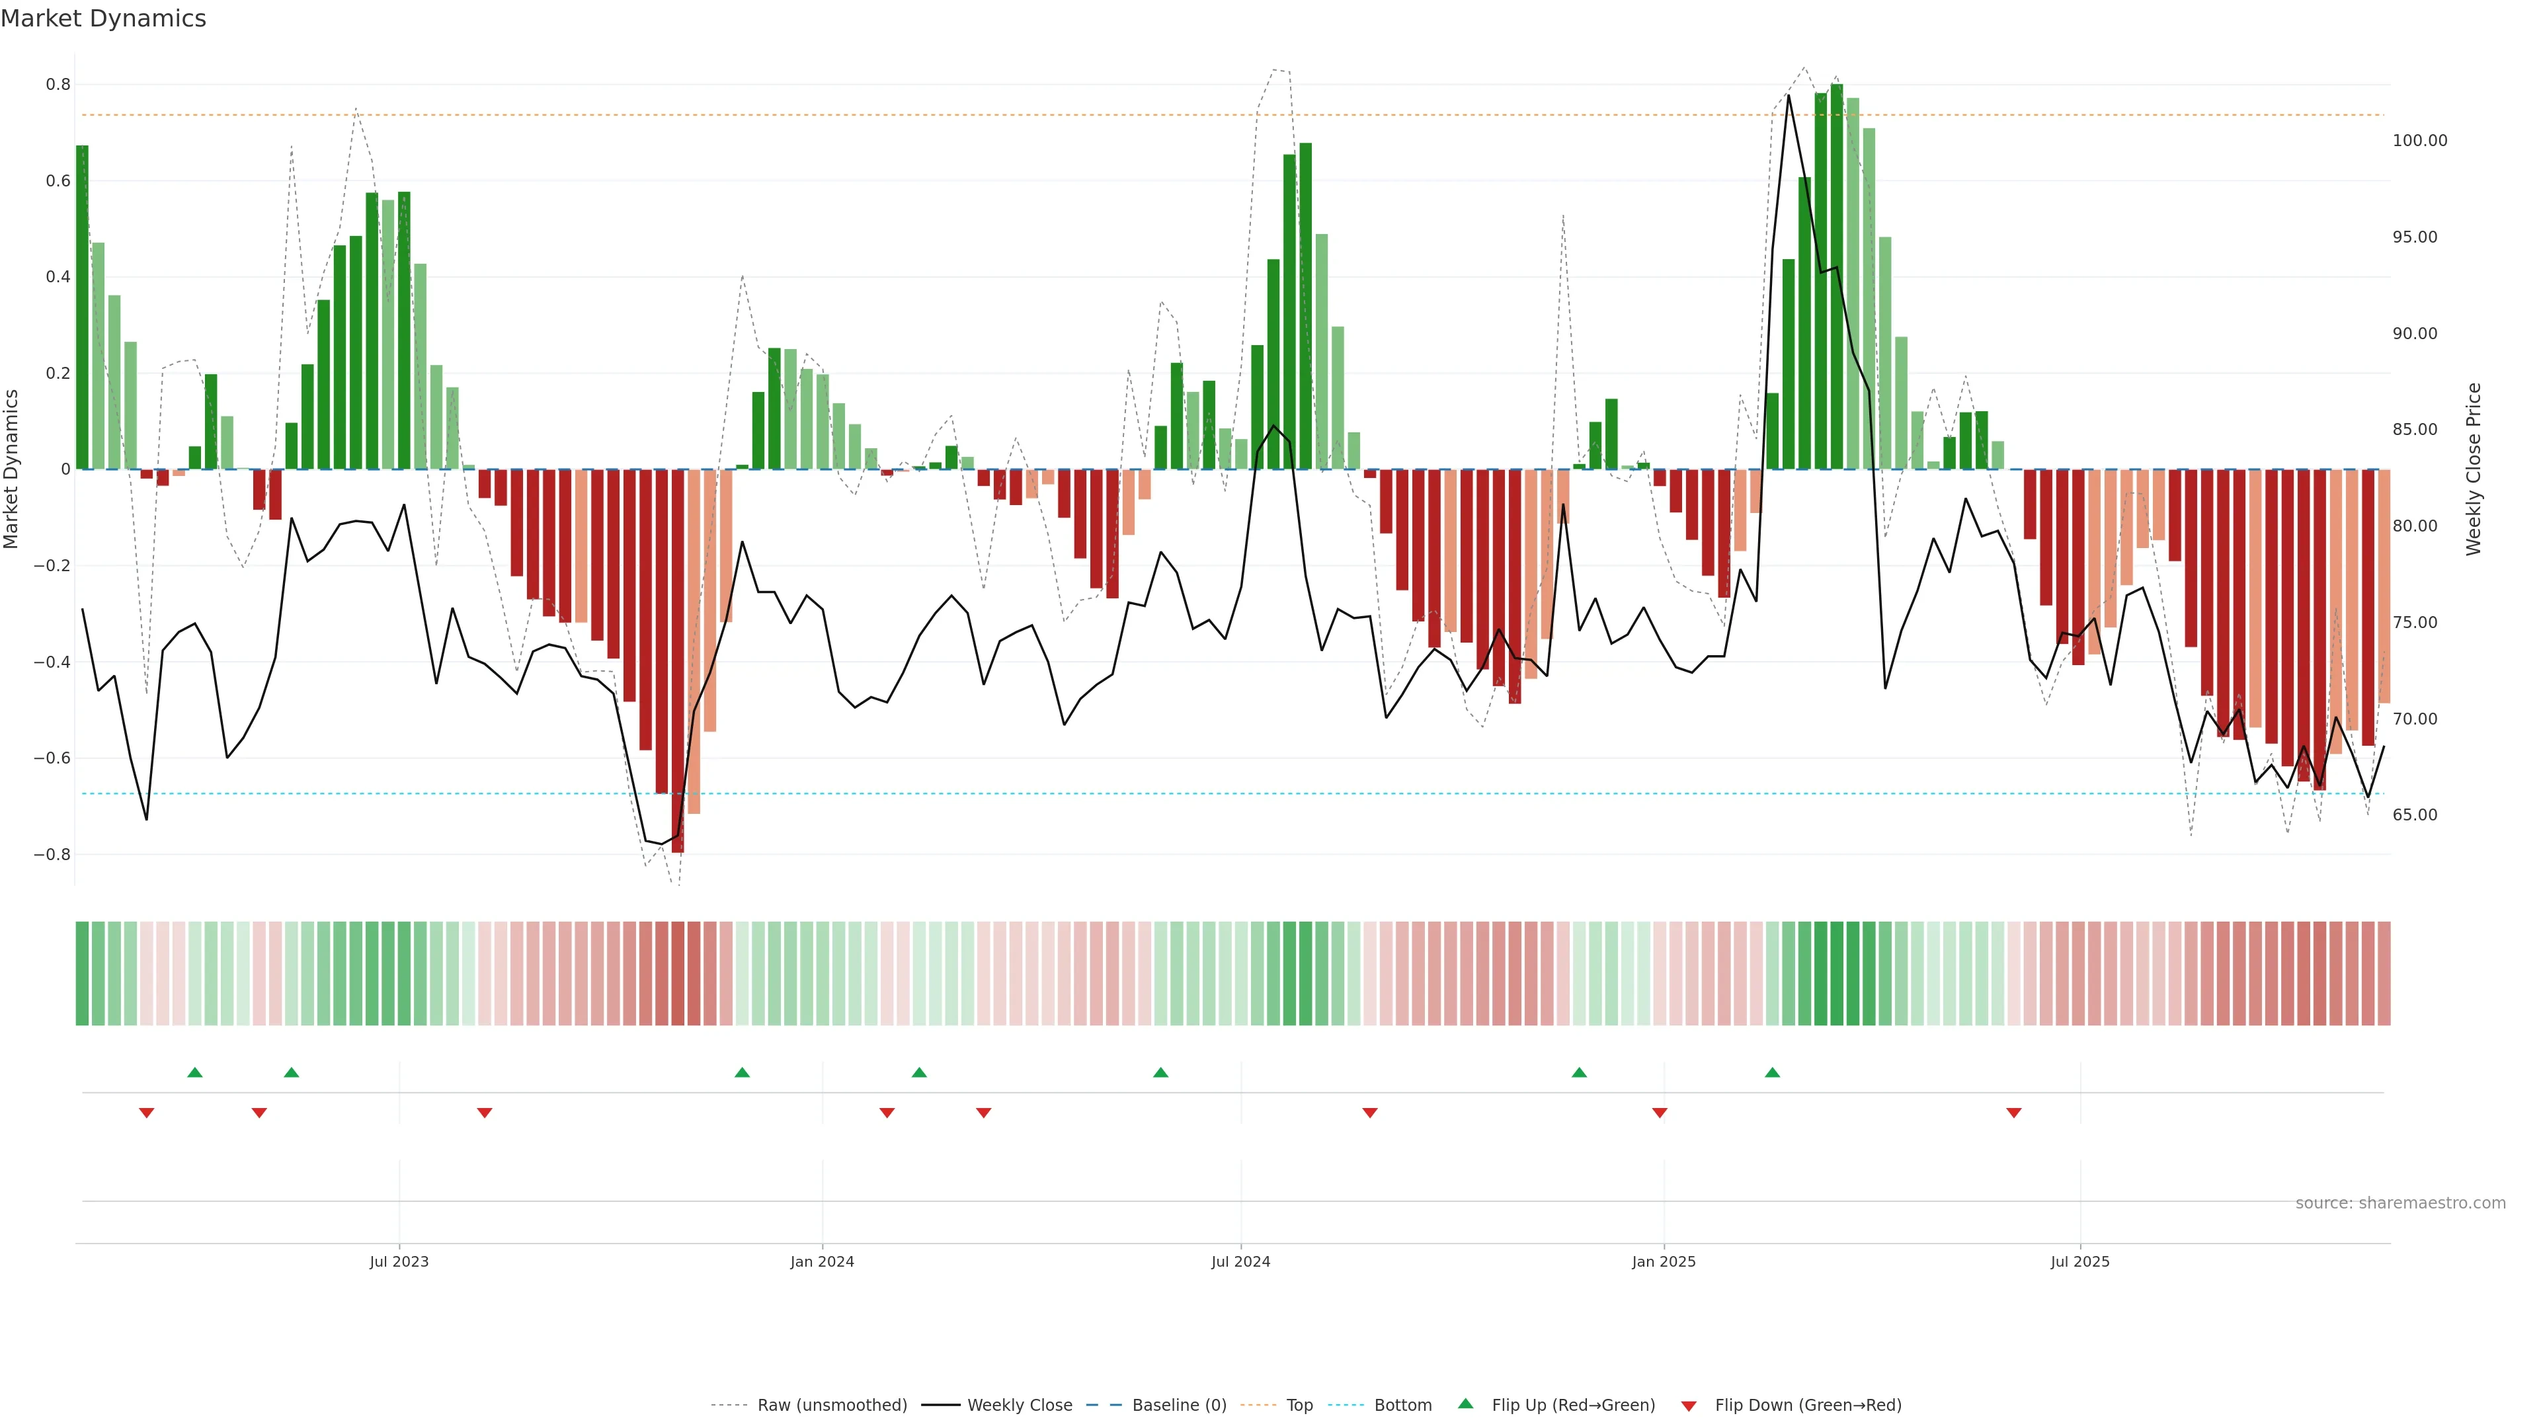The height and width of the screenshot is (1428, 2539).
Task: Click the Jul 2024 axis label
Action: (1241, 1261)
